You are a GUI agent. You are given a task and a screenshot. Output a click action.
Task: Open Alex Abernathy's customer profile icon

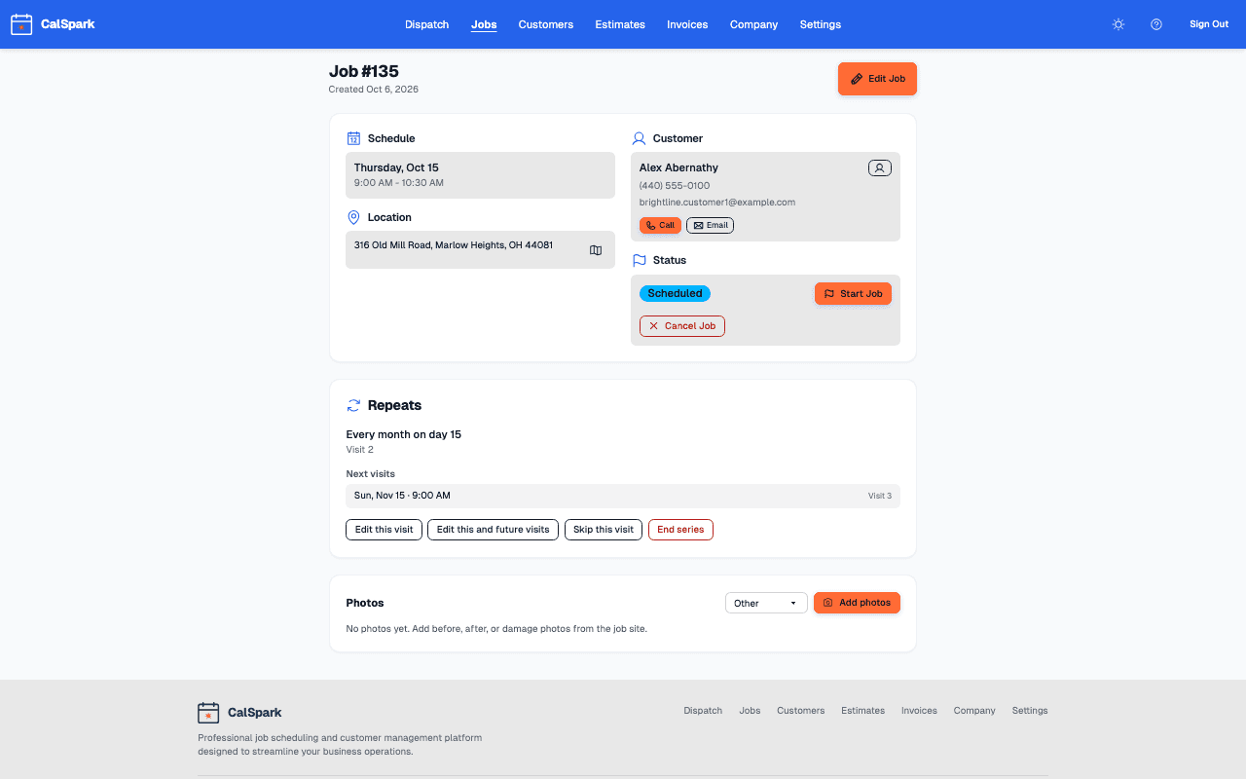coord(879,168)
